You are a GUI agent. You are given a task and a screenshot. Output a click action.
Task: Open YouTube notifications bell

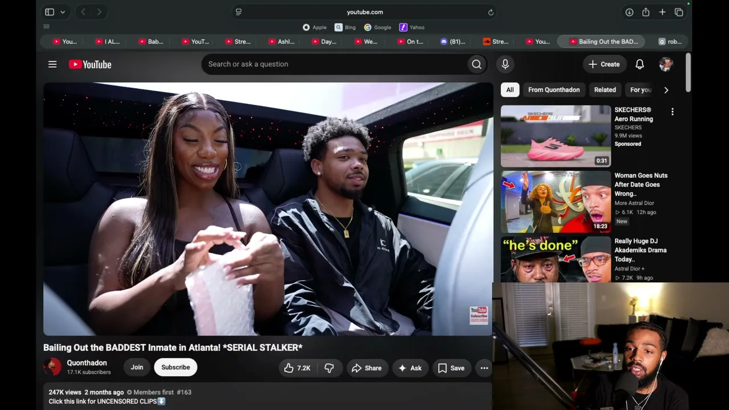640,64
